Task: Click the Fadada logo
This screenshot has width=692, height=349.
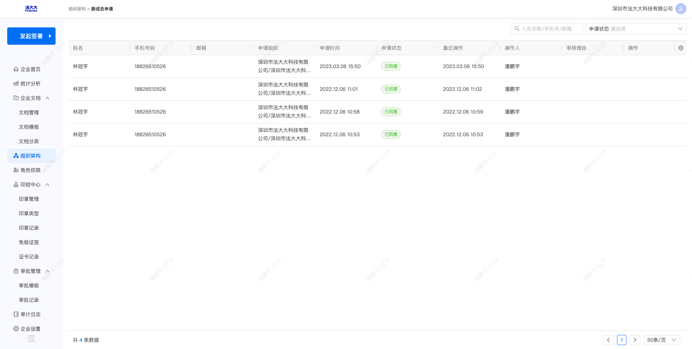Action: (31, 9)
